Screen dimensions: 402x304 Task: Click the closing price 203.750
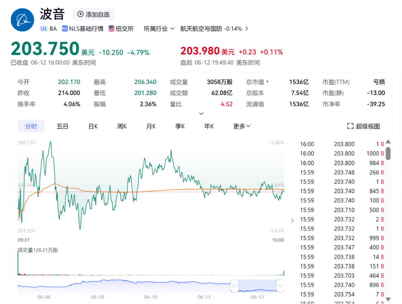(x=45, y=48)
